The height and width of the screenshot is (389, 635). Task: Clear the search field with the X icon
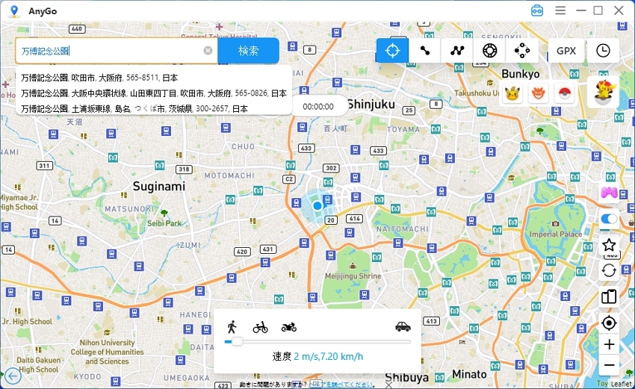click(208, 51)
